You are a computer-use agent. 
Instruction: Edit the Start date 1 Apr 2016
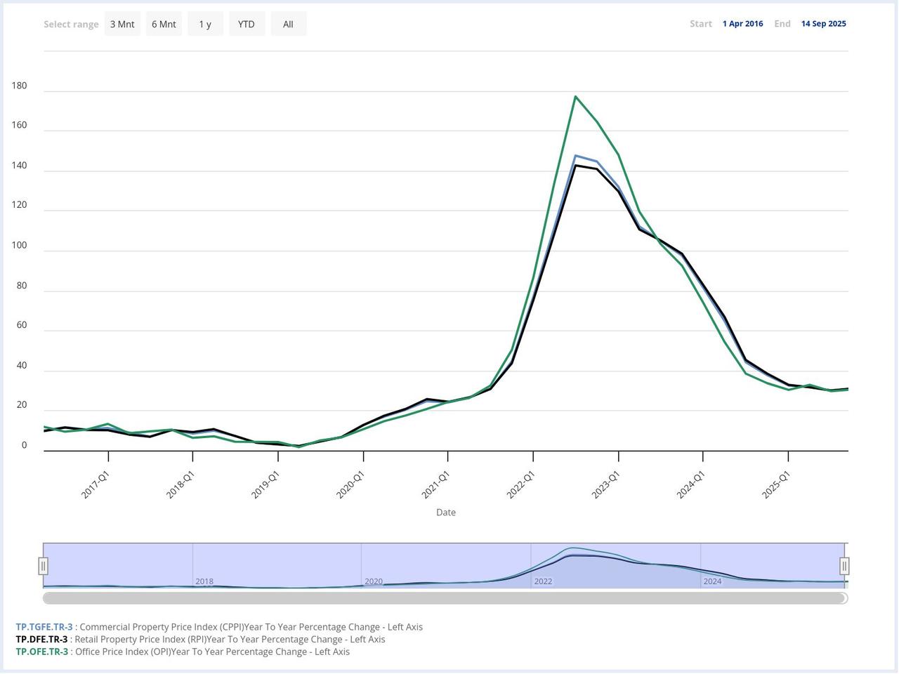click(742, 24)
